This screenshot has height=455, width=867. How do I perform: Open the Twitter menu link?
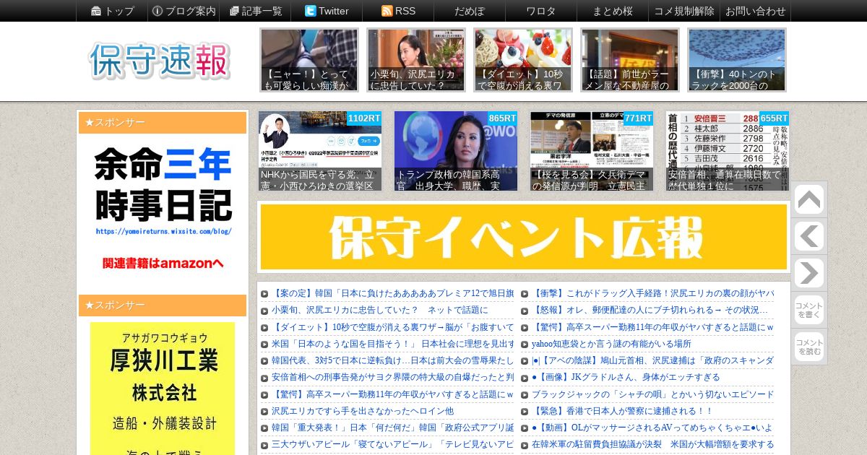click(x=327, y=11)
